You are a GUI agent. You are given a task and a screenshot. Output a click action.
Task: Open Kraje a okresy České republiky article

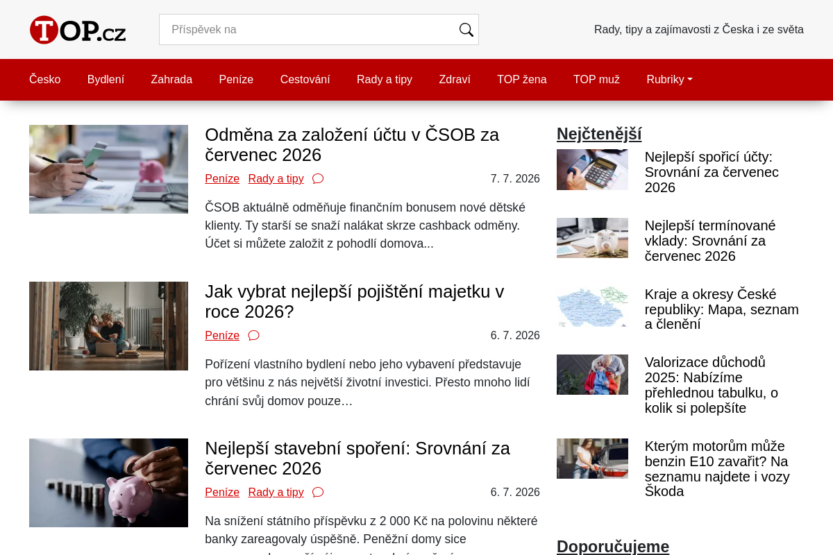pos(722,309)
